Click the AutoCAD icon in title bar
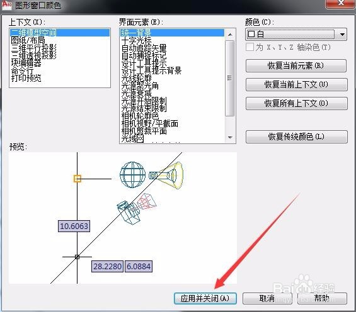This screenshot has height=312, width=356. tap(6, 4)
